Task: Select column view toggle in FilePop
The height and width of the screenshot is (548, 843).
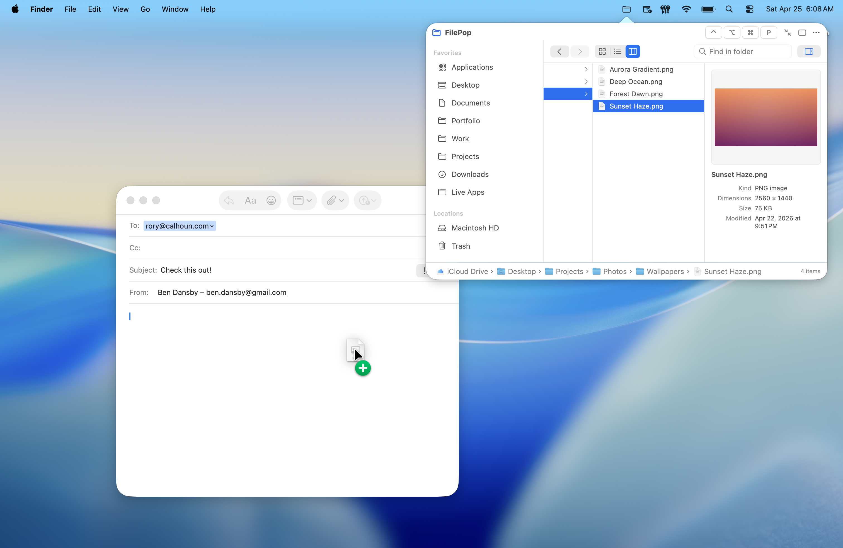Action: click(633, 51)
